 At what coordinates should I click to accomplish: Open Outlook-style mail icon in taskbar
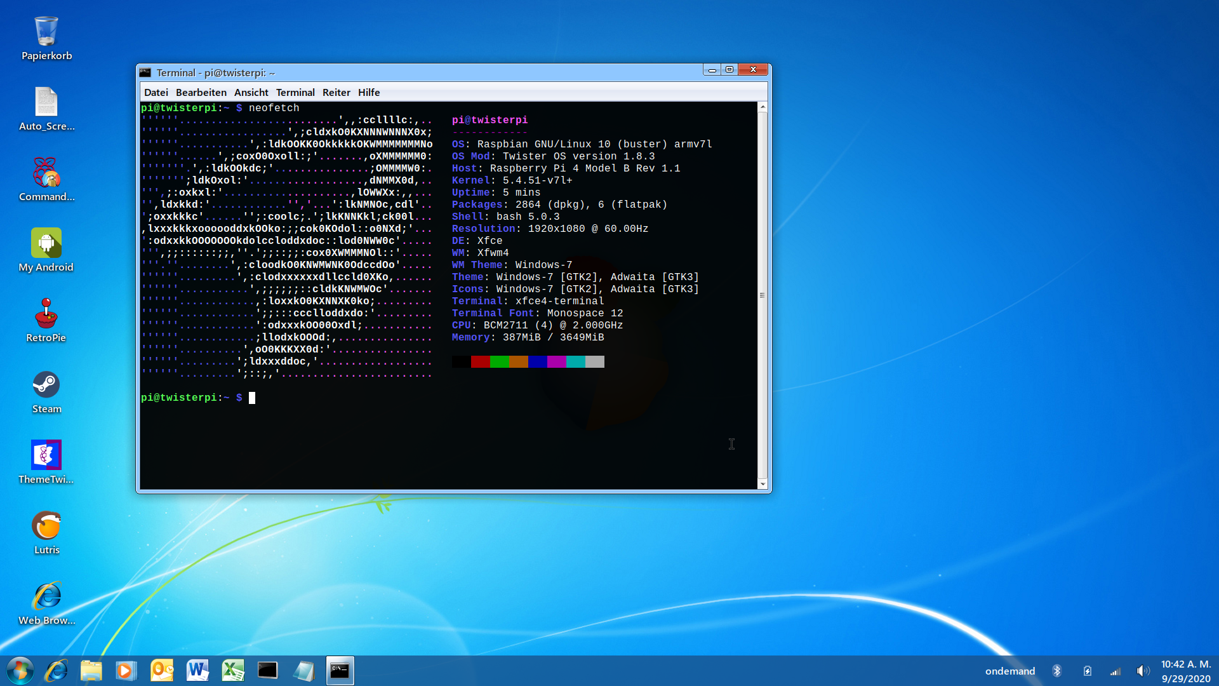(162, 671)
